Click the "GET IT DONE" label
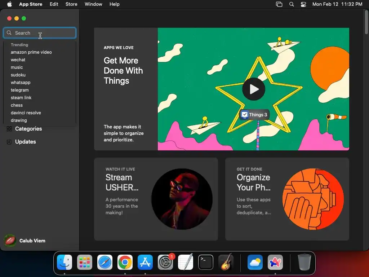Viewport: 369px width, 277px height. pos(249,169)
